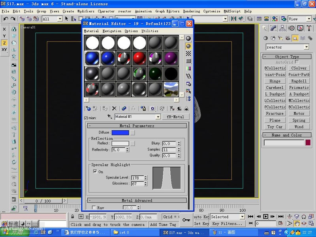Open the Utilities menu in Material Editor
The height and width of the screenshot is (237, 316).
click(150, 31)
